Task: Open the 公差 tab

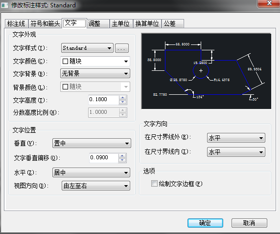Action: (173, 23)
